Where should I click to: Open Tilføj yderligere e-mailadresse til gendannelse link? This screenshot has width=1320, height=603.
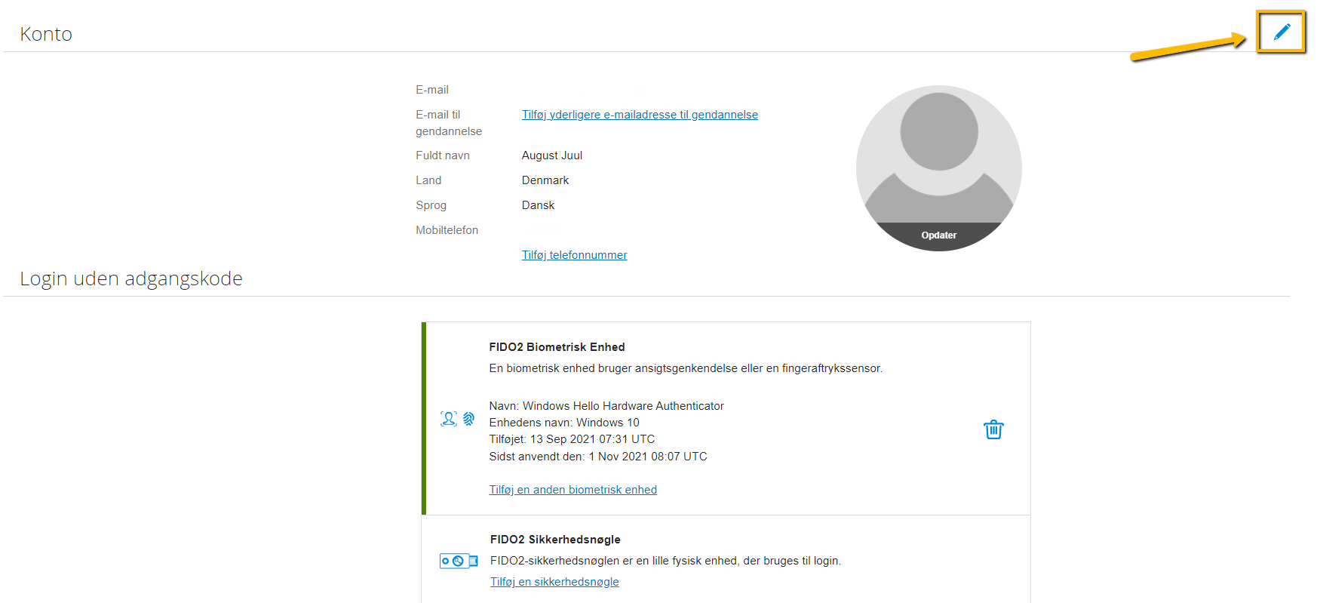point(640,115)
